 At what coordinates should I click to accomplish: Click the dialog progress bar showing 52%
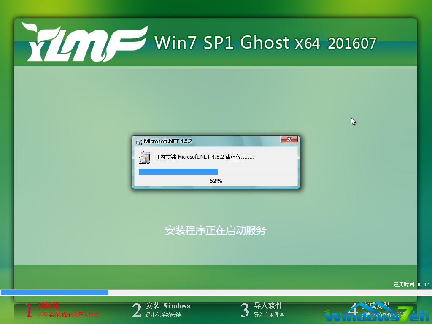(216, 171)
